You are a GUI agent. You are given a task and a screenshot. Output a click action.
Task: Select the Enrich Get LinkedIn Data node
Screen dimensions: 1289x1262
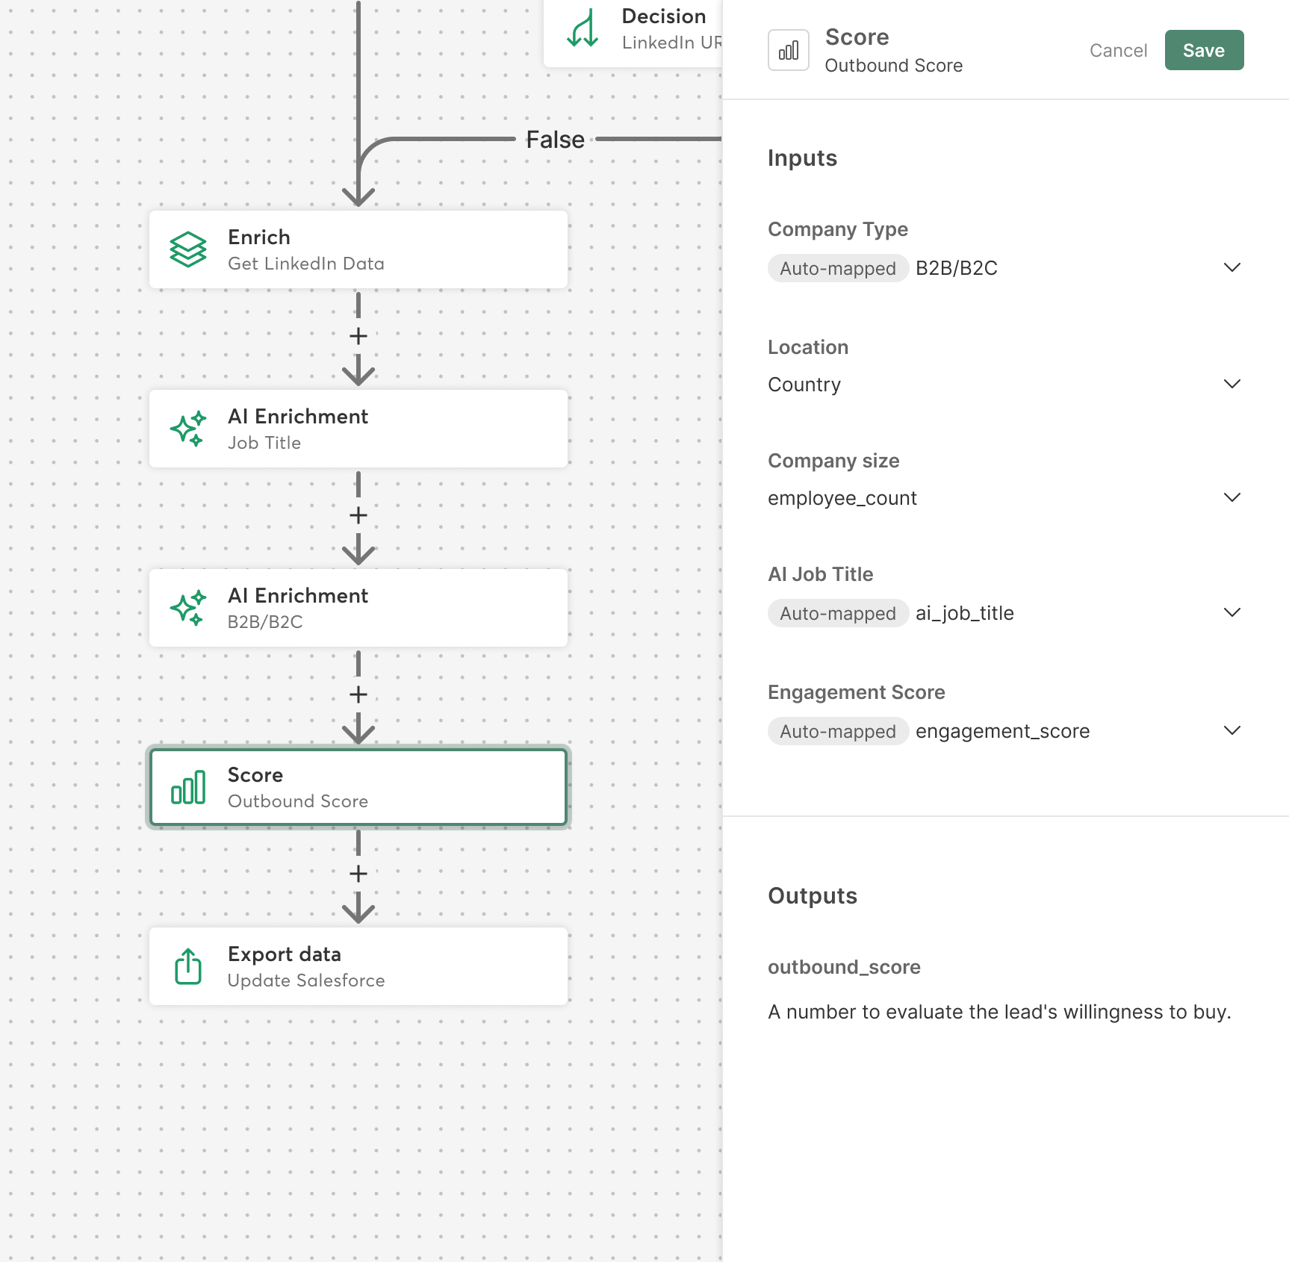(358, 249)
